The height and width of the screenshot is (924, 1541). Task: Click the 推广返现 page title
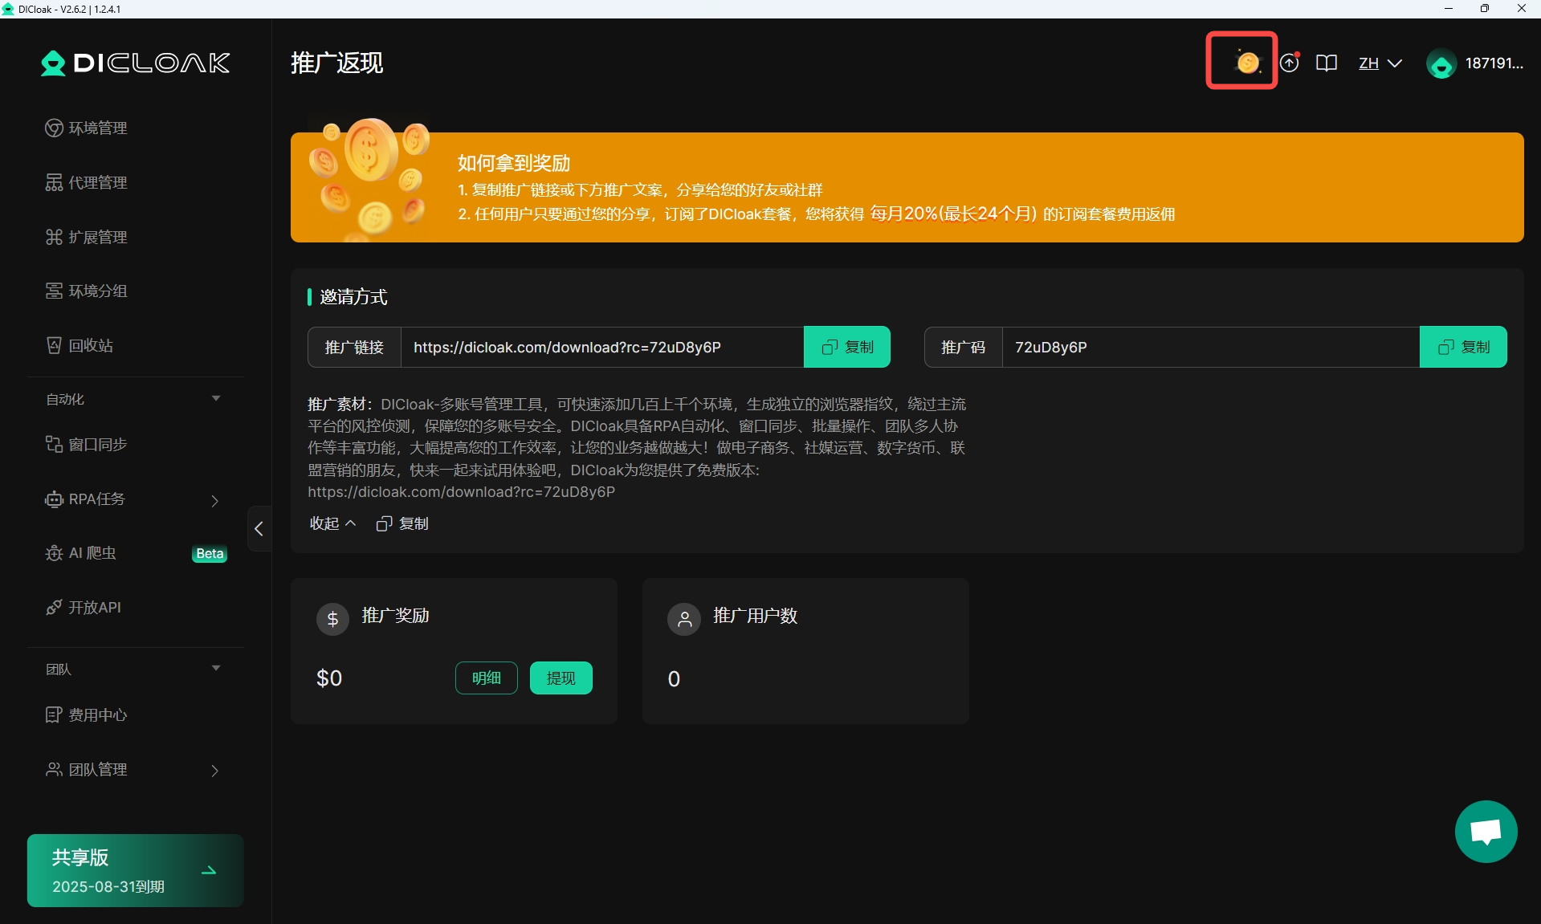pyautogui.click(x=337, y=63)
